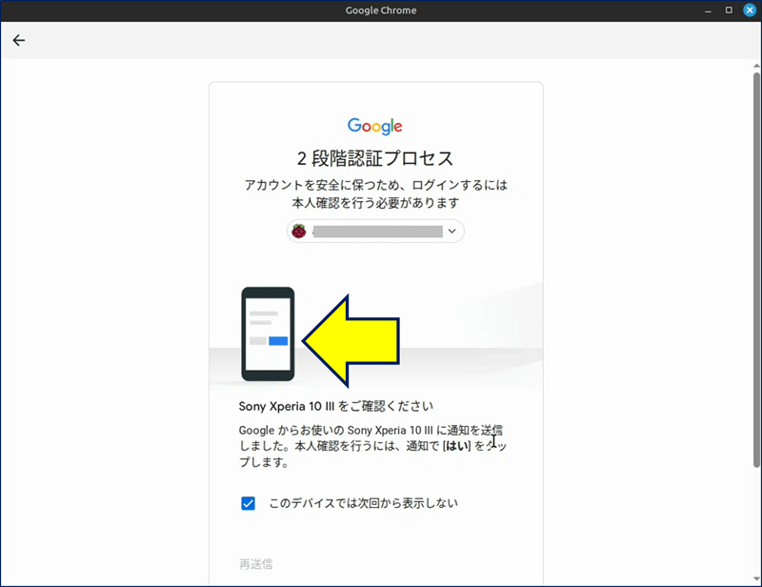This screenshot has height=587, width=762.
Task: Maximize the Google Chrome window
Action: click(729, 10)
